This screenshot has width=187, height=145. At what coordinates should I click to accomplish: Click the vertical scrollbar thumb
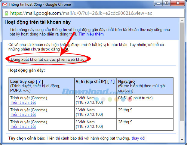tap(182, 72)
